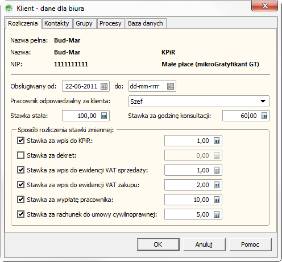The image size is (282, 262).
Task: Open calculator for VAT zakupu rate
Action: (217, 185)
